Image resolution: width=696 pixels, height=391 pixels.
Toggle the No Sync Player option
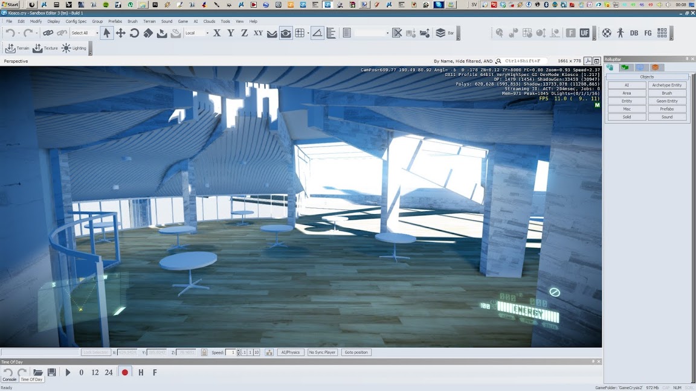322,352
